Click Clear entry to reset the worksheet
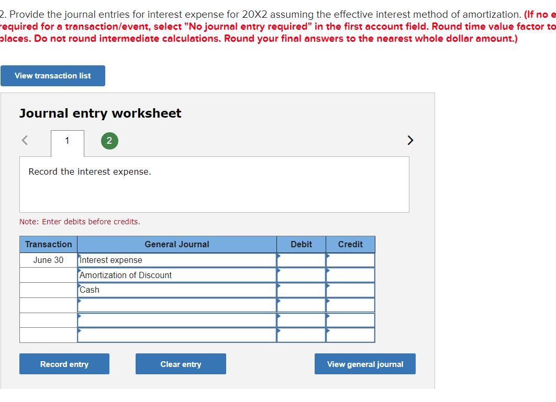 [x=181, y=364]
